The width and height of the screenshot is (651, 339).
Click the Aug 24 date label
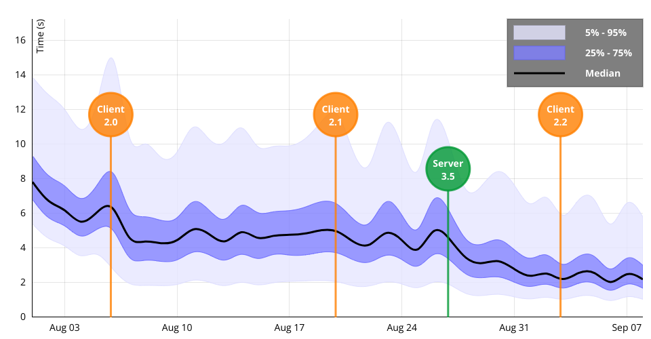click(401, 327)
